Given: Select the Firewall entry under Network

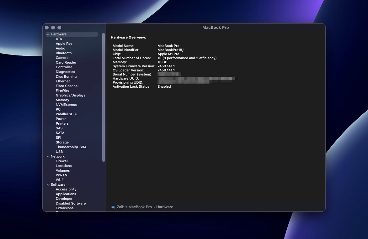Looking at the screenshot, I should coord(62,161).
